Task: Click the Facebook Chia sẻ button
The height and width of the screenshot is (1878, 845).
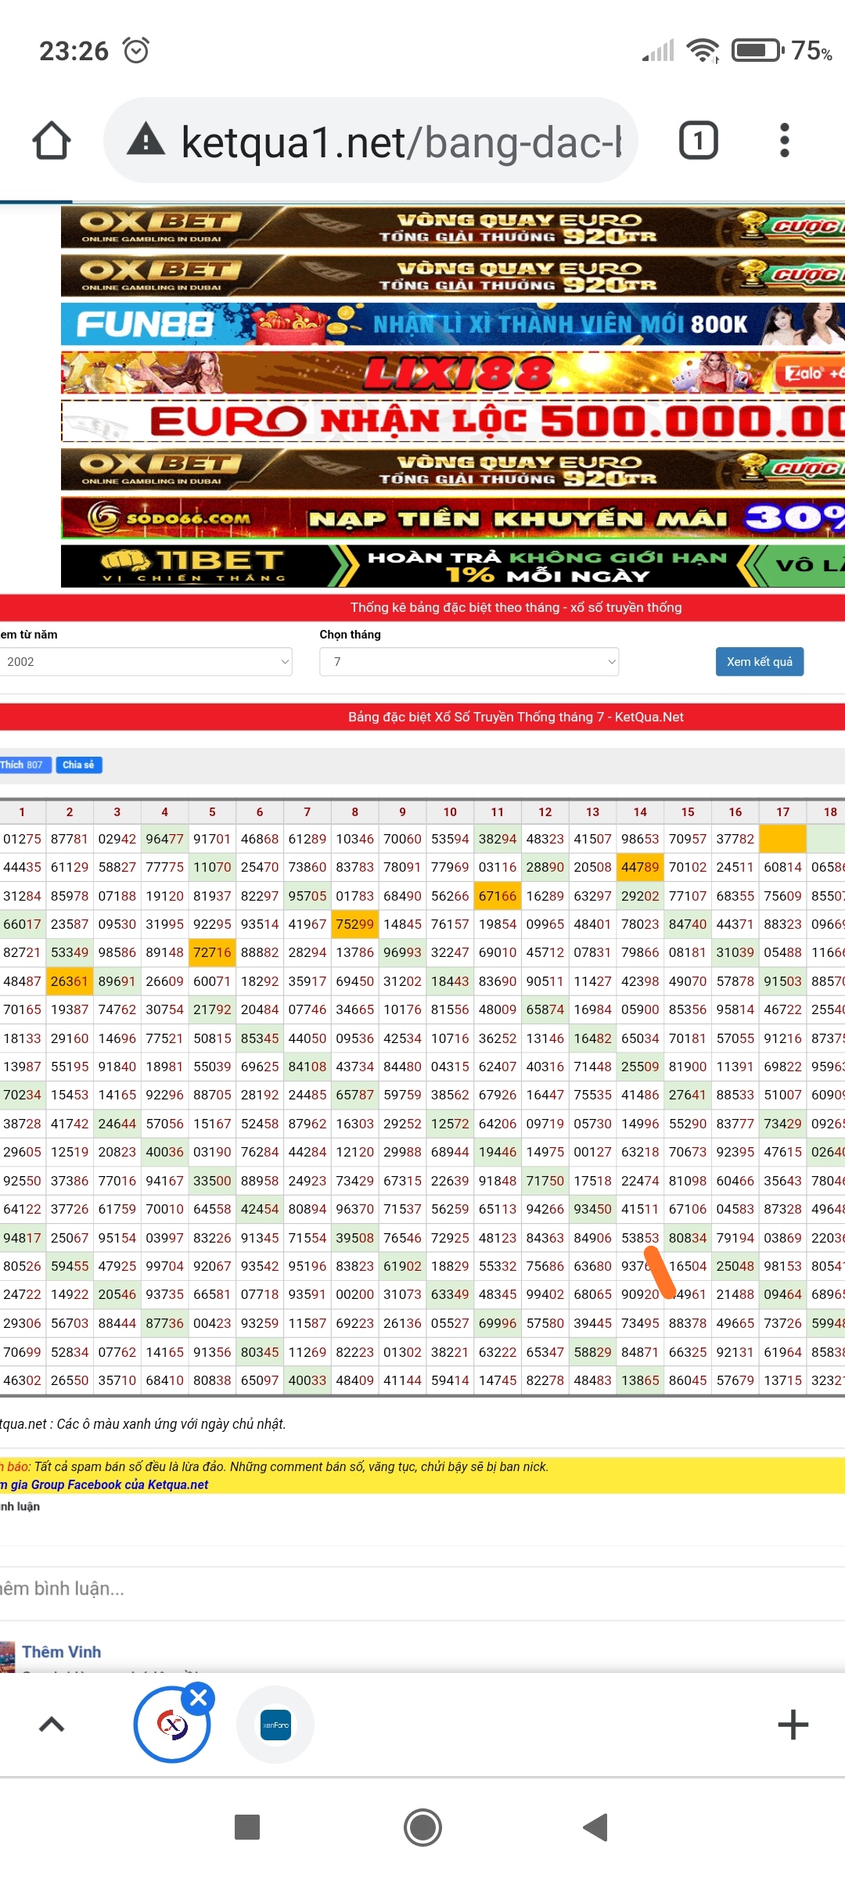Action: [78, 765]
